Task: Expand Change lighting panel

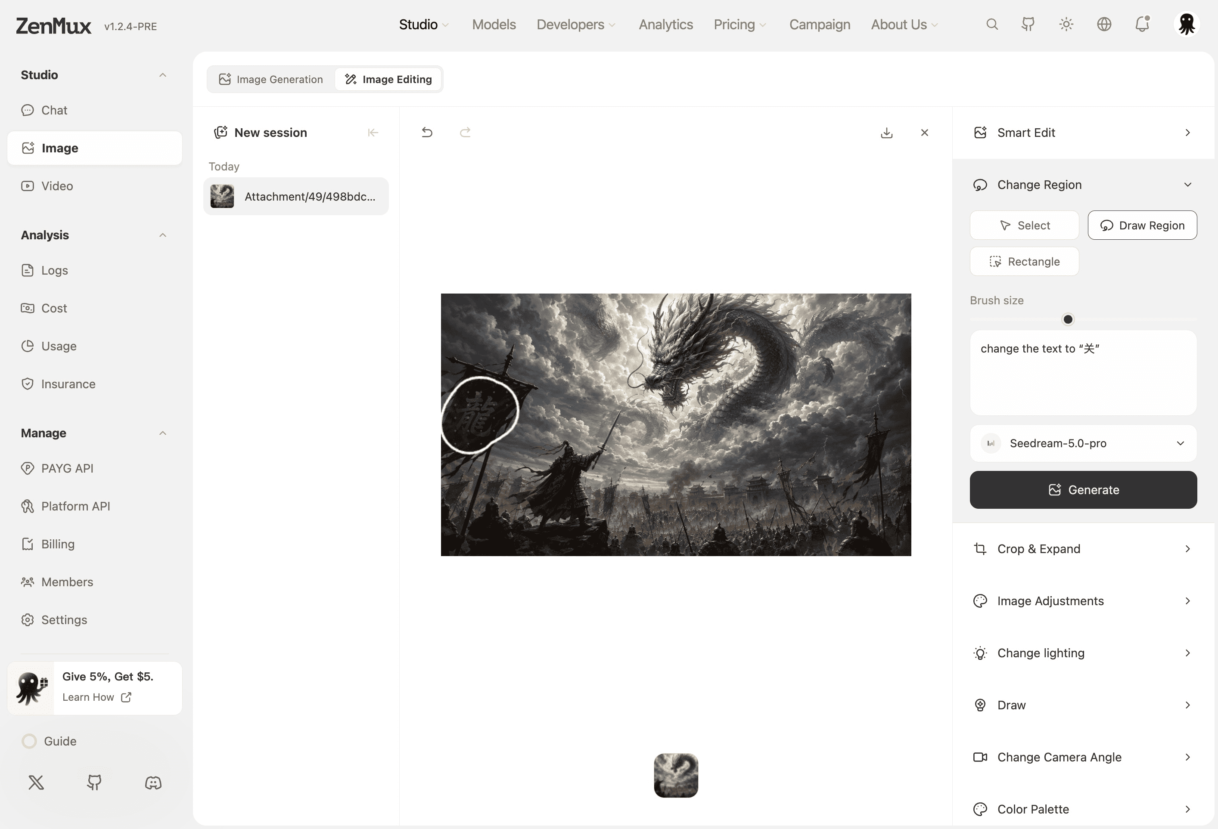Action: 1083,653
